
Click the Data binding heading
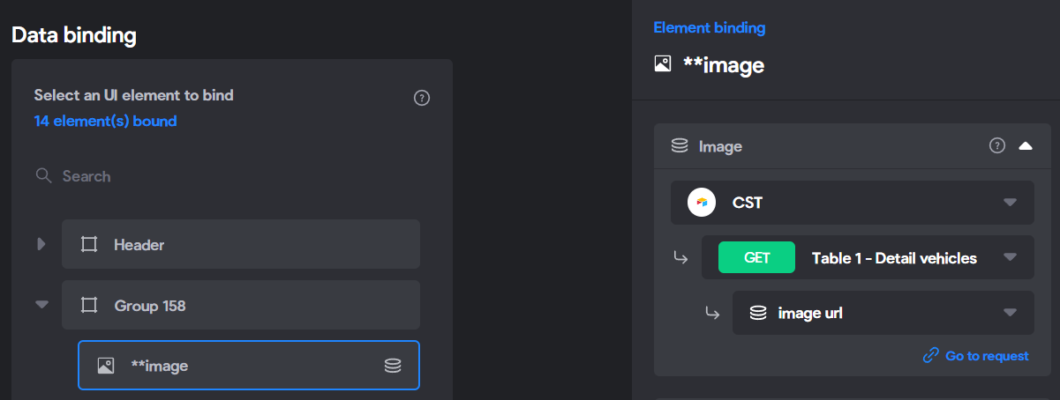click(74, 35)
